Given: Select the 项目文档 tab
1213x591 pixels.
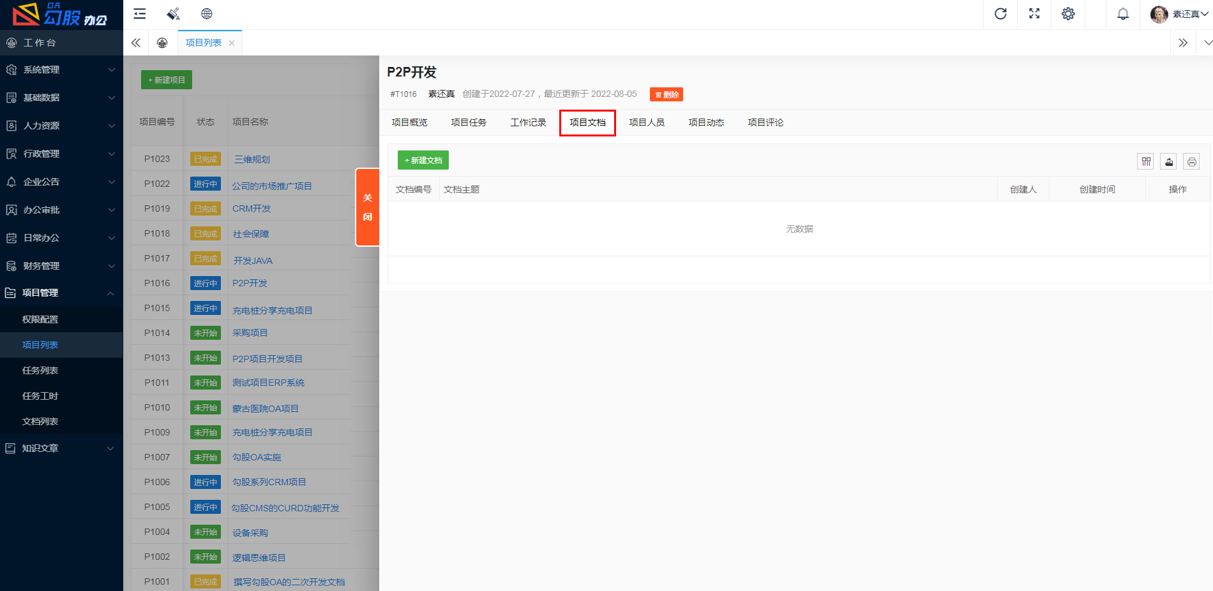Looking at the screenshot, I should (587, 122).
